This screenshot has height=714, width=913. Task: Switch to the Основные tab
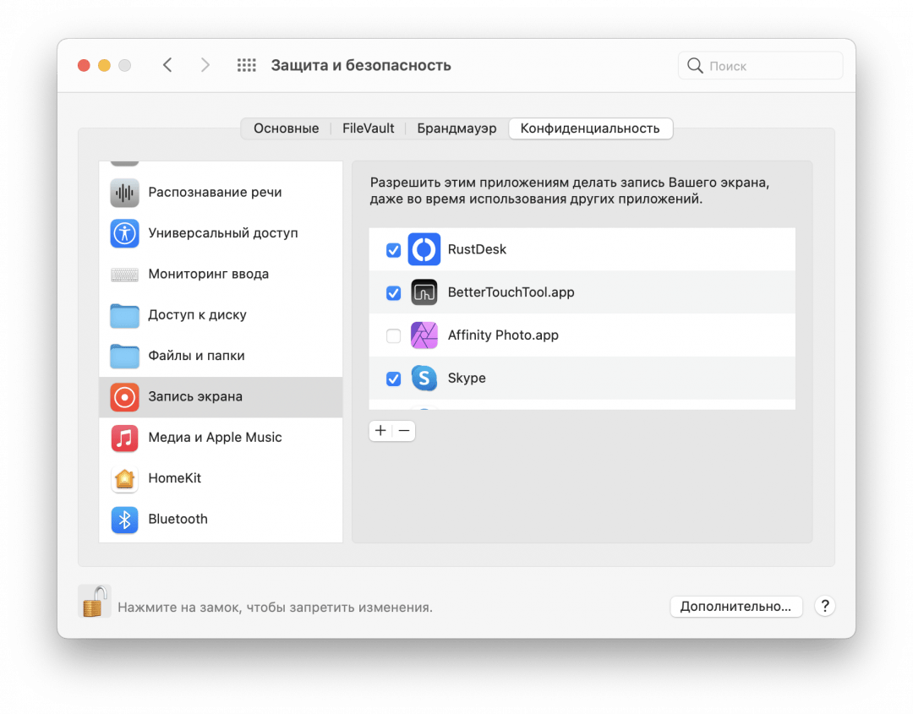click(x=286, y=128)
